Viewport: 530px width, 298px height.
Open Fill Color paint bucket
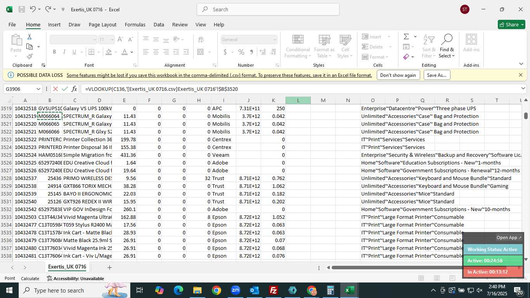[x=109, y=52]
